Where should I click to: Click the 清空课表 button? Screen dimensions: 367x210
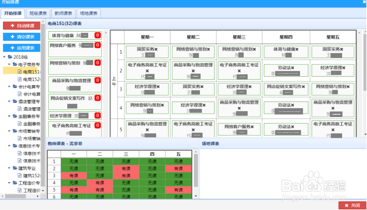pos(22,37)
